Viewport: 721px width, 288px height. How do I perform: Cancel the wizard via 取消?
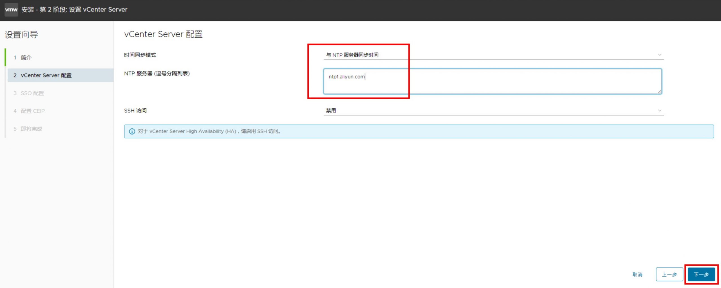[x=637, y=274]
